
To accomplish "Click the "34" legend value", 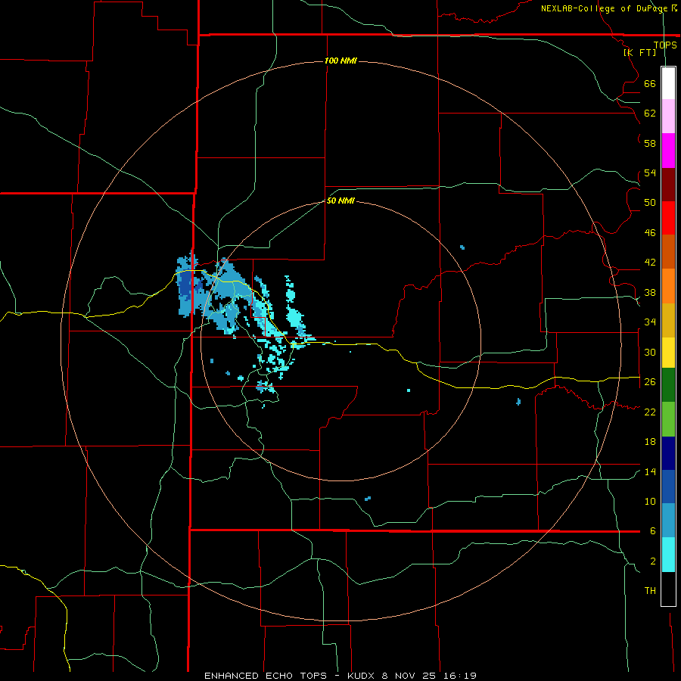I will click(650, 322).
